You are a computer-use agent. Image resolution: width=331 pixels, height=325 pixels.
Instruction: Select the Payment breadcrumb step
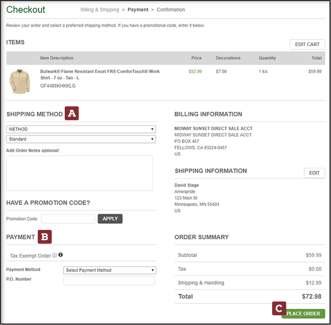(x=138, y=10)
